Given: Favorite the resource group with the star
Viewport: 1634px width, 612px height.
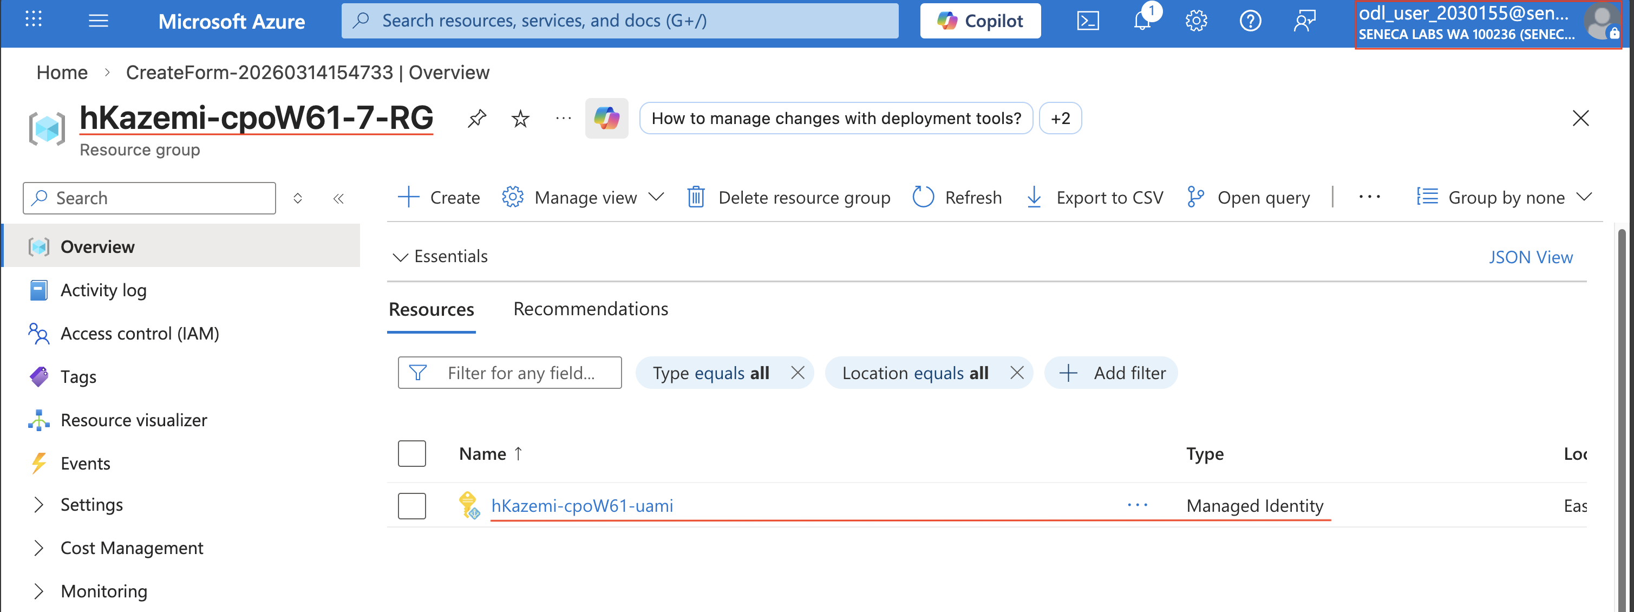Looking at the screenshot, I should (520, 118).
